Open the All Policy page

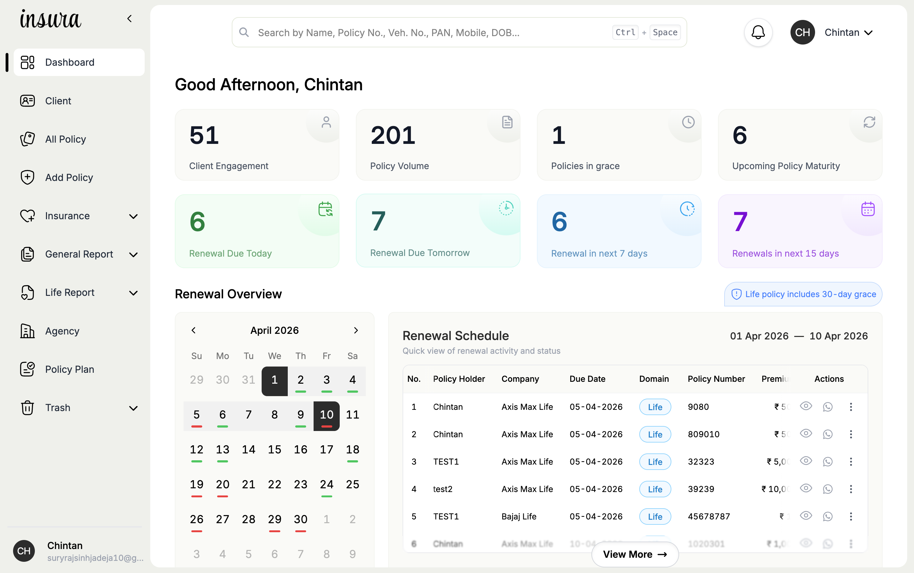pos(65,139)
